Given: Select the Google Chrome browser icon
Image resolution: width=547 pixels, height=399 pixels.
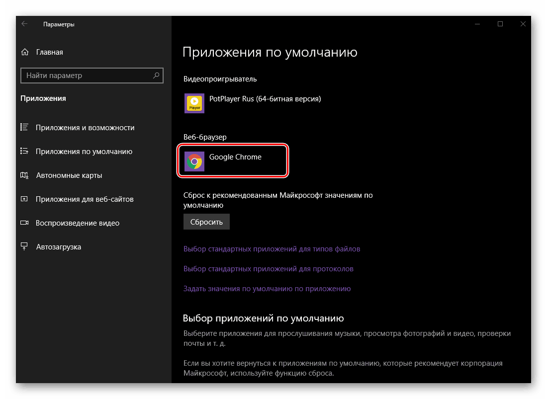Looking at the screenshot, I should tap(194, 160).
